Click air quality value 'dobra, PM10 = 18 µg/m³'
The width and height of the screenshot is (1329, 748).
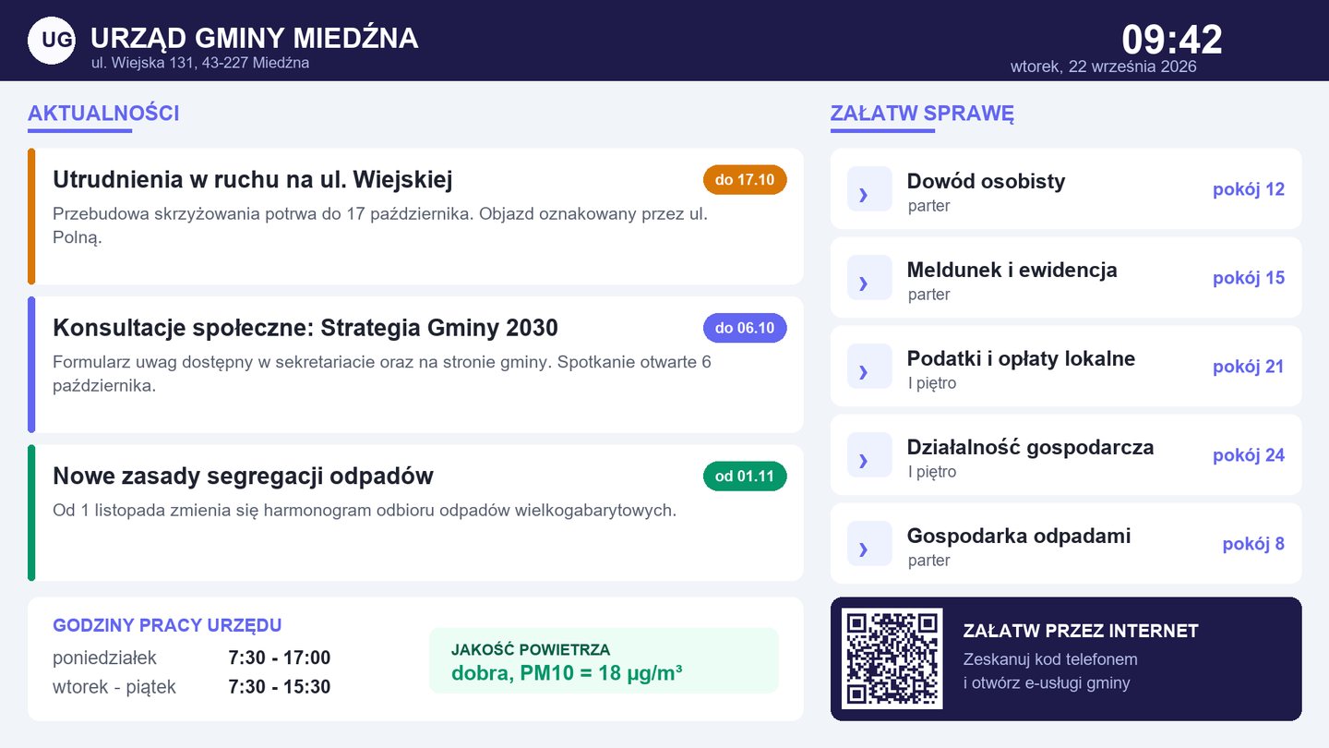point(567,673)
